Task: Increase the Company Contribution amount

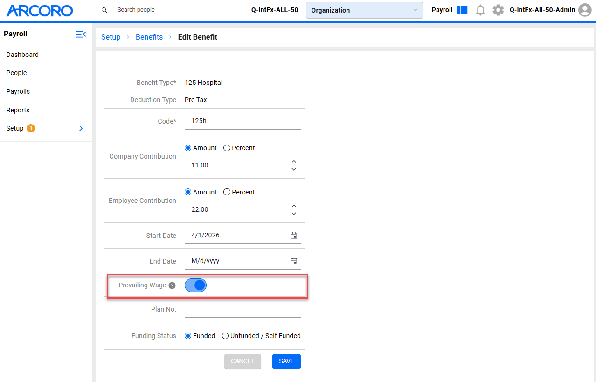Action: (294, 161)
